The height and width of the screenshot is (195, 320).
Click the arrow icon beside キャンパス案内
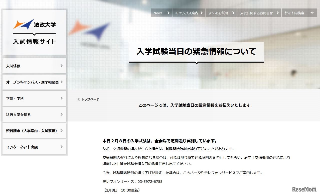tap(202, 13)
